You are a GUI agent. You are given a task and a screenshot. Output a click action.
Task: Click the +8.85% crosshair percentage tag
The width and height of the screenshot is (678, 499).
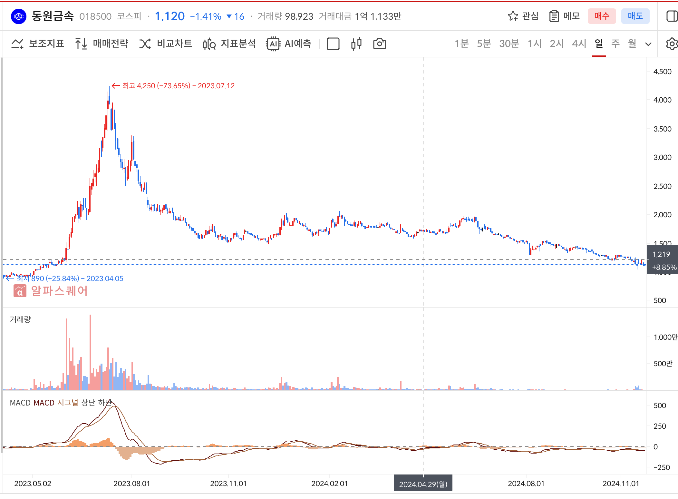point(664,267)
